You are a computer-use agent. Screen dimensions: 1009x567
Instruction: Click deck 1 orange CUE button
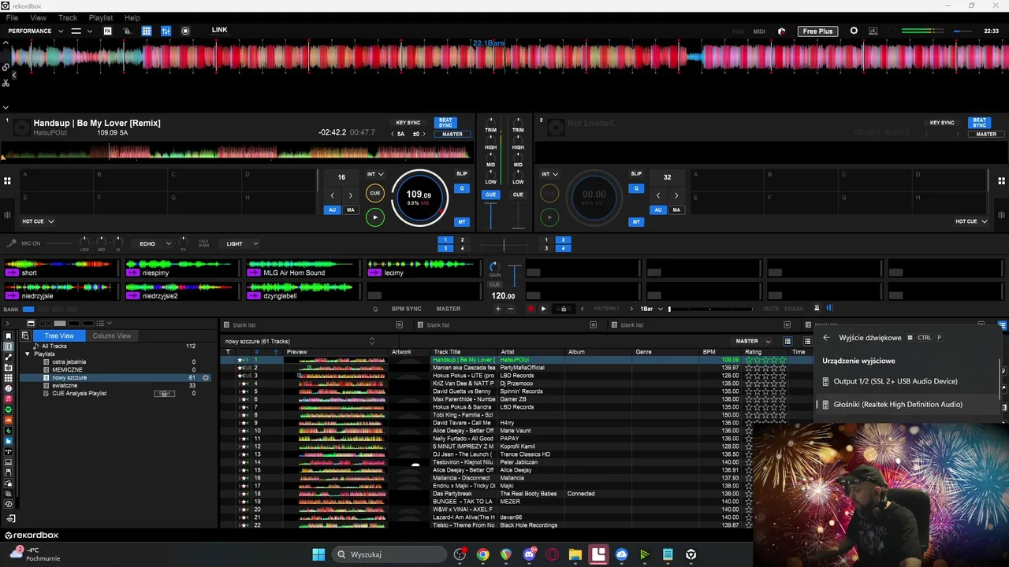pos(375,193)
